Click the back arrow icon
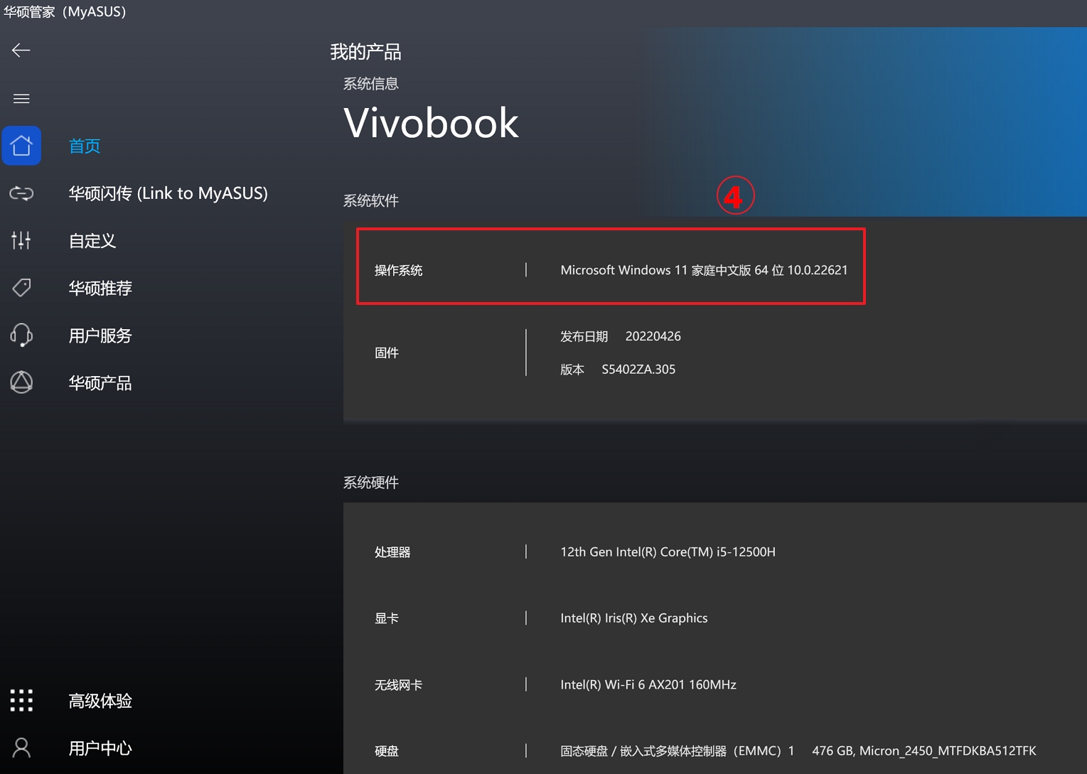This screenshot has height=774, width=1087. pos(21,50)
